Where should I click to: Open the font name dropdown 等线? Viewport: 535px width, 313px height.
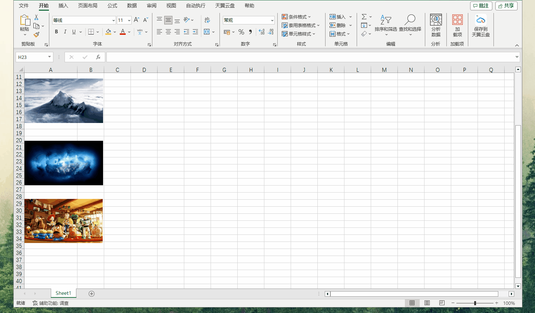113,20
